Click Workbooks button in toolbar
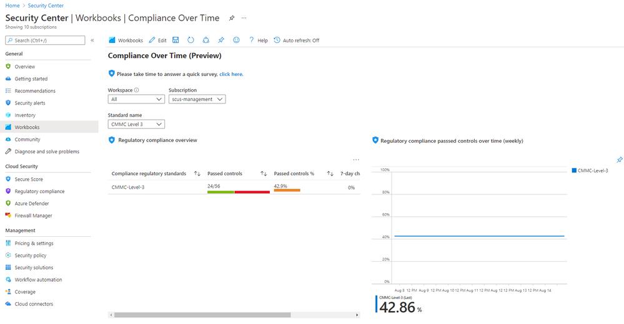The image size is (624, 324). (x=126, y=40)
